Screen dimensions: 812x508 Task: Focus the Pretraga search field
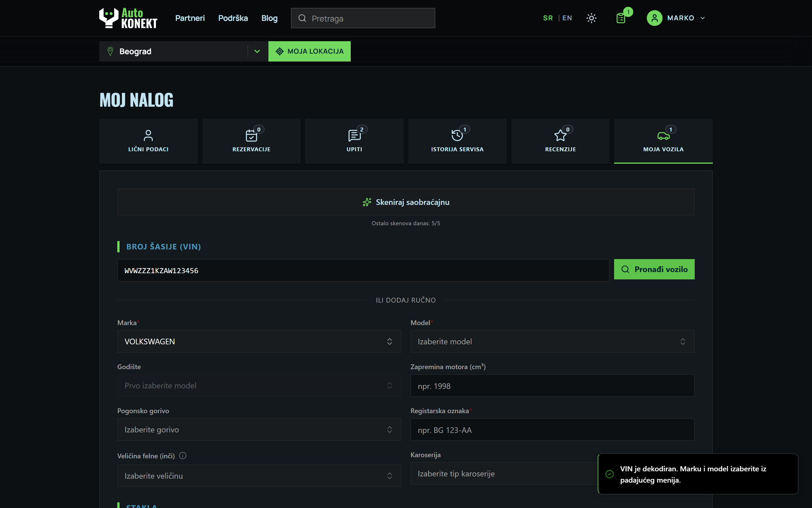pyautogui.click(x=363, y=18)
